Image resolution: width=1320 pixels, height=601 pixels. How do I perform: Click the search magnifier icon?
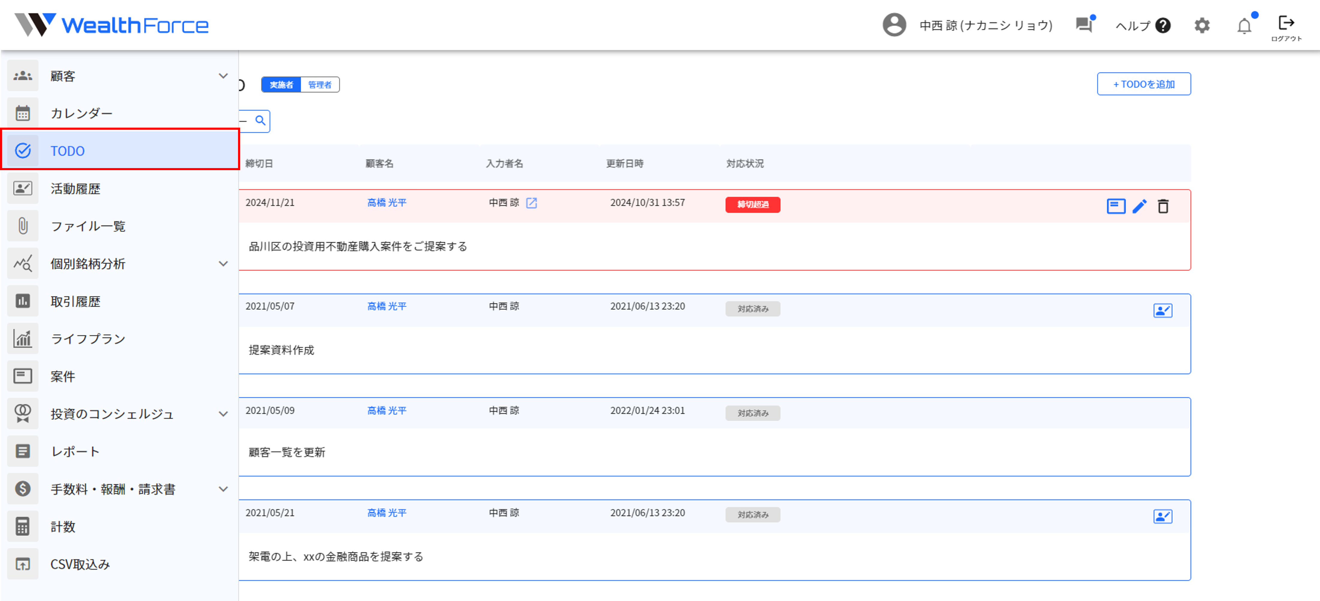(260, 121)
